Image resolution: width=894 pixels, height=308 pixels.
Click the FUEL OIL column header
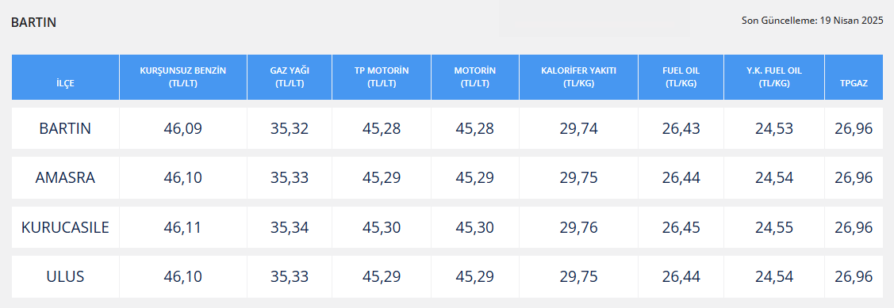tap(681, 78)
